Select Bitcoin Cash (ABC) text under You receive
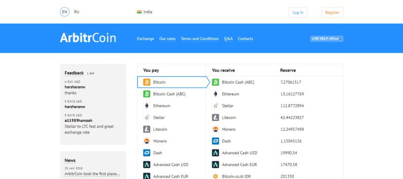This screenshot has width=403, height=179. tap(238, 82)
